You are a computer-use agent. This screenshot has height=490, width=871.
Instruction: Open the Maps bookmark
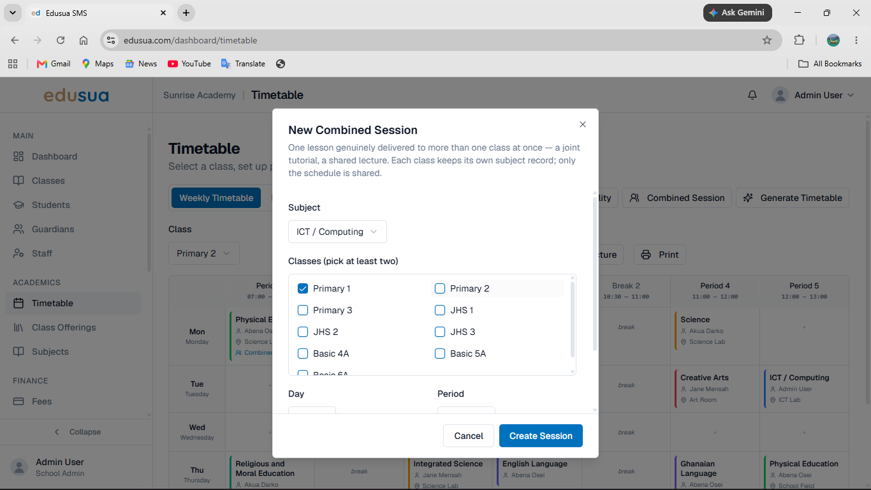[98, 64]
